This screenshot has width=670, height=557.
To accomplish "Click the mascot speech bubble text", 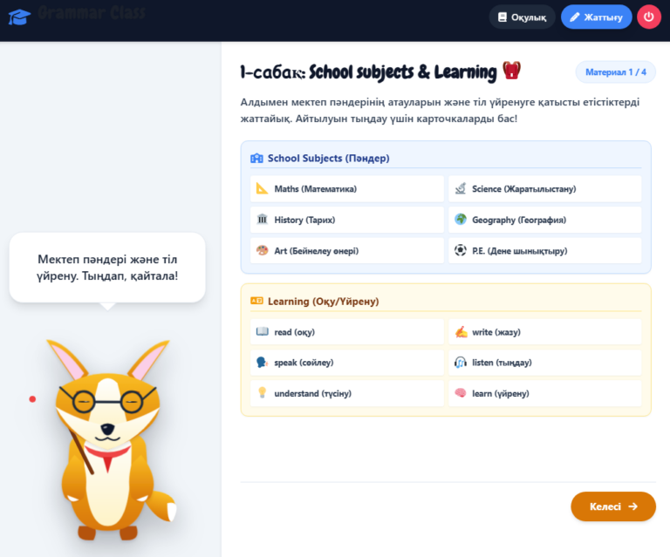I will click(107, 268).
